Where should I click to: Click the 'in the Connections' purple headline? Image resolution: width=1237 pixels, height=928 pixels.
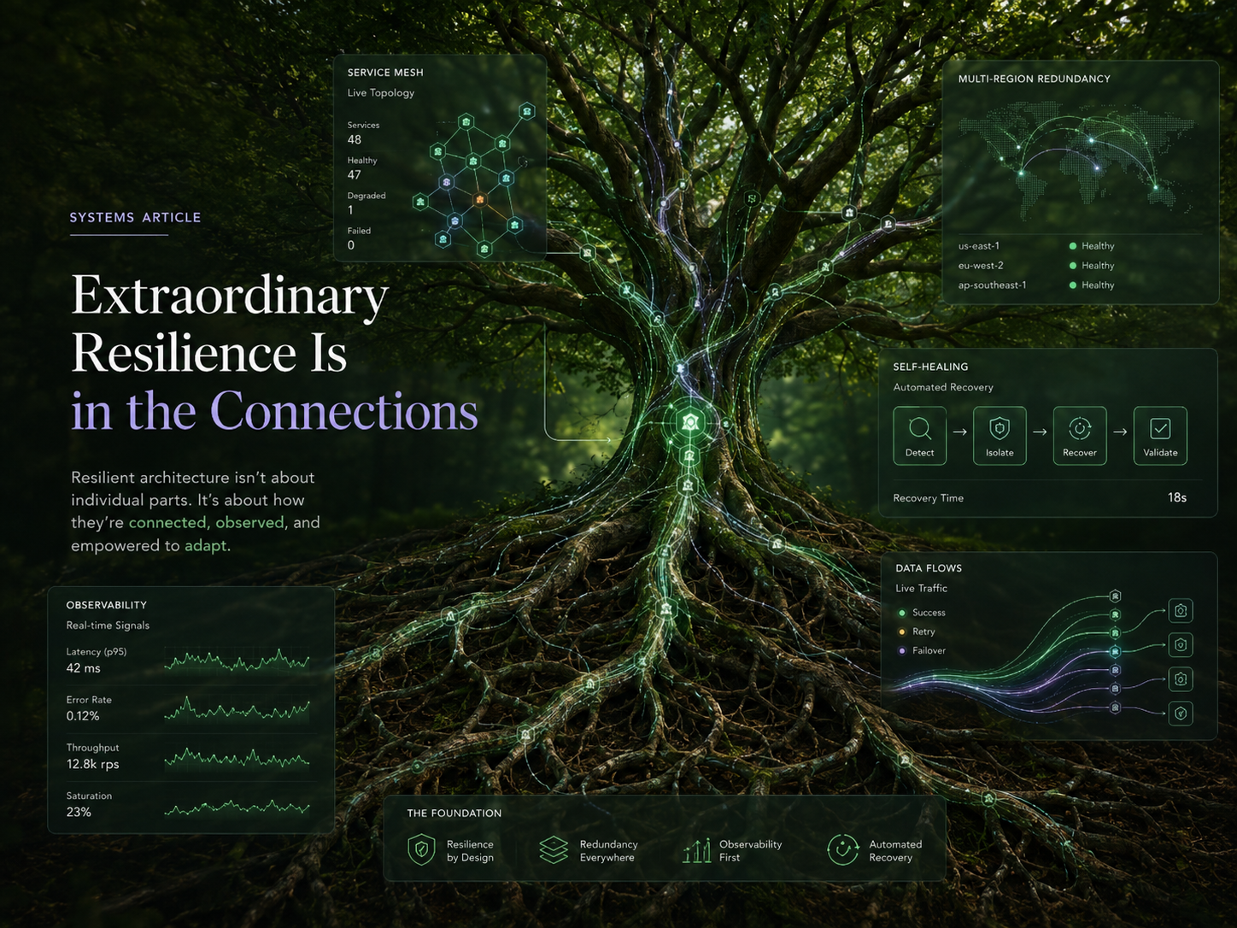pos(274,411)
